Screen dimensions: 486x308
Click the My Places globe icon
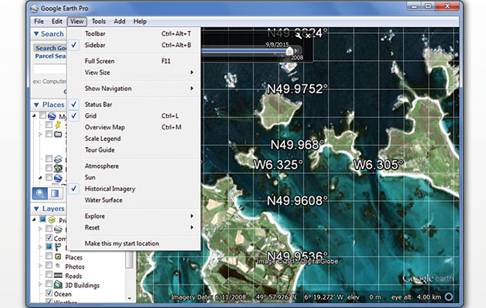click(x=52, y=115)
